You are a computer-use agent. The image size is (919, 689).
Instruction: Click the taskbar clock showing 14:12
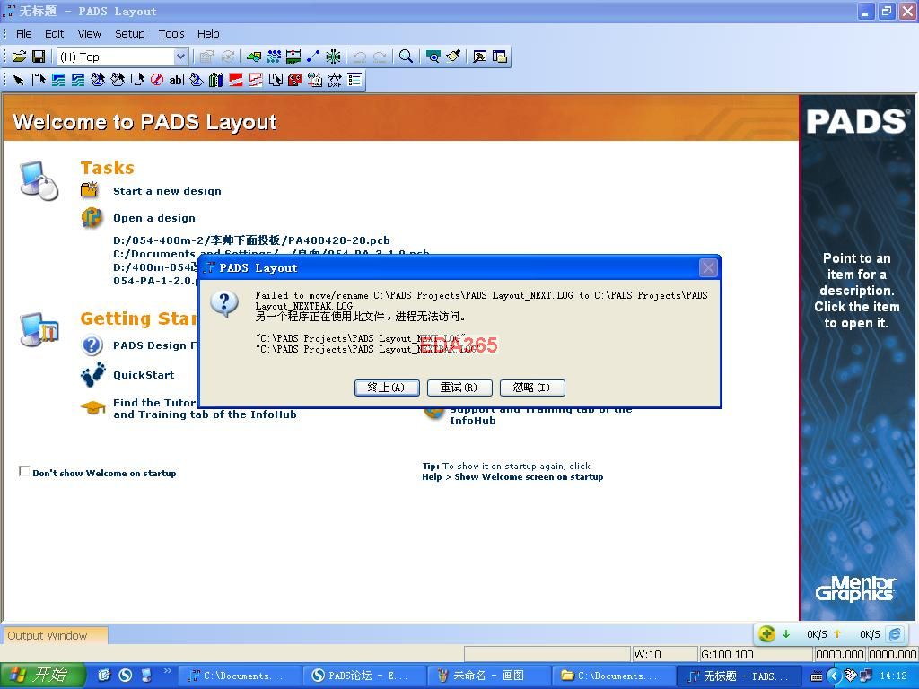(x=893, y=676)
